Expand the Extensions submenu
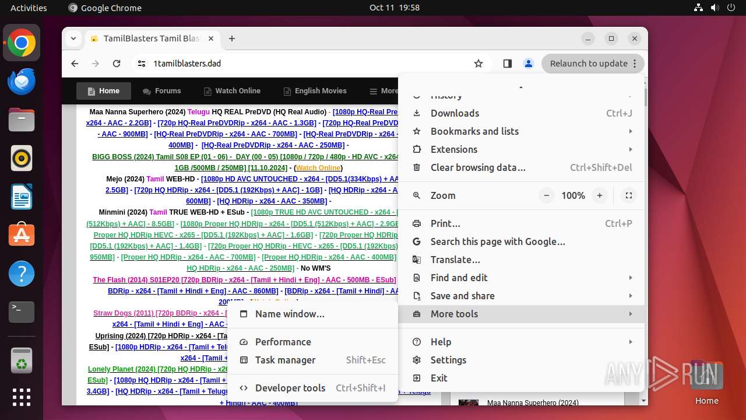 (522, 149)
